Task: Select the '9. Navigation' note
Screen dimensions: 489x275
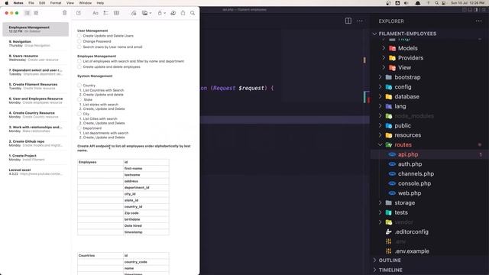Action: [x=36, y=44]
